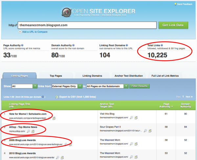Open Page Authority help question icon

click(22, 45)
